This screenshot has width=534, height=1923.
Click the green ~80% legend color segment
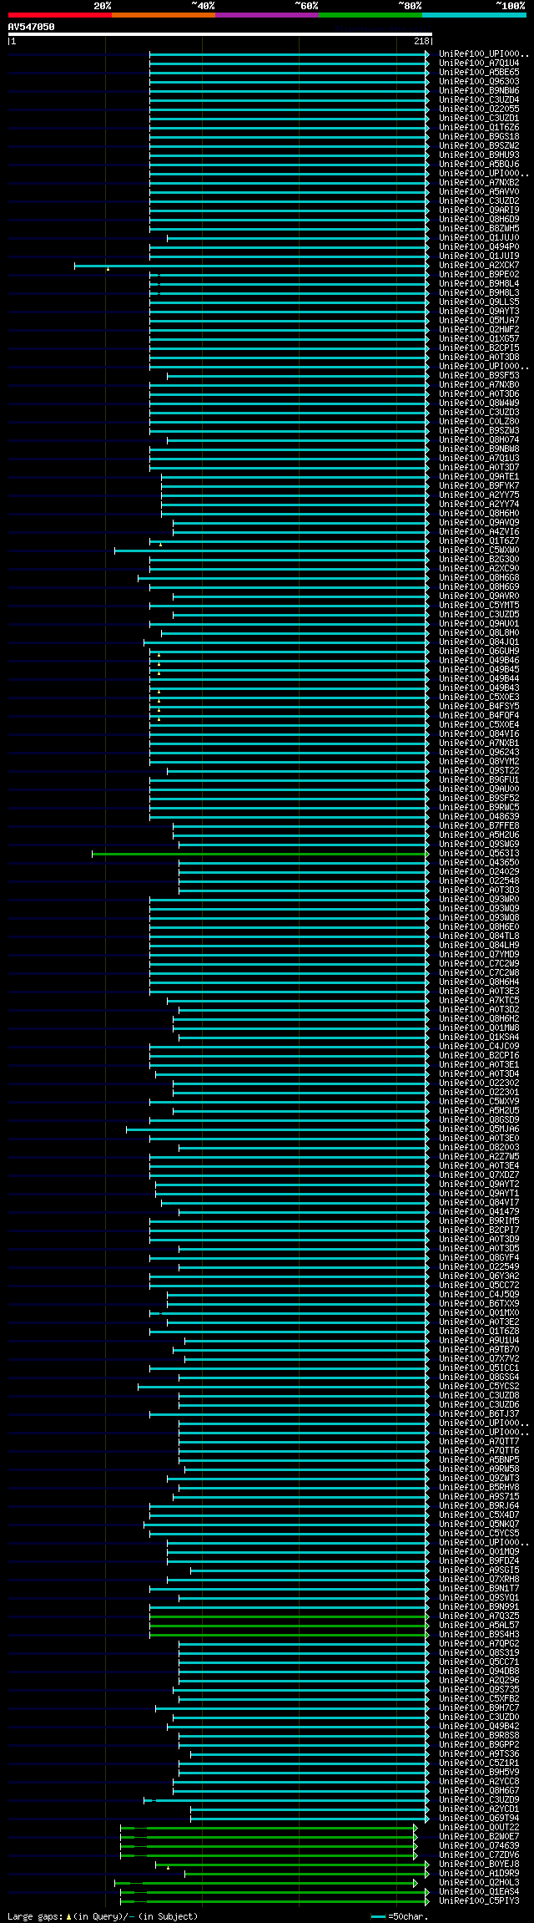tap(370, 15)
